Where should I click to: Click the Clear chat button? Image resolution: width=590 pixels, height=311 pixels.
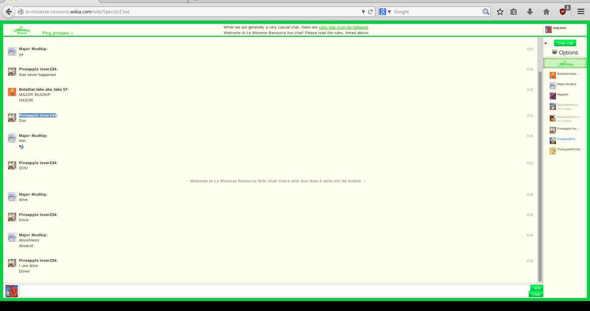click(565, 43)
